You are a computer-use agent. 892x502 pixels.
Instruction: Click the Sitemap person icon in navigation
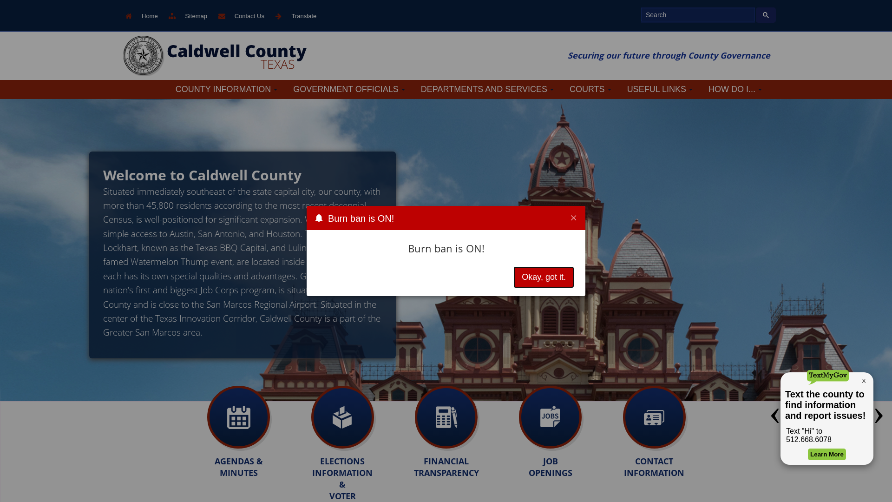tap(173, 15)
